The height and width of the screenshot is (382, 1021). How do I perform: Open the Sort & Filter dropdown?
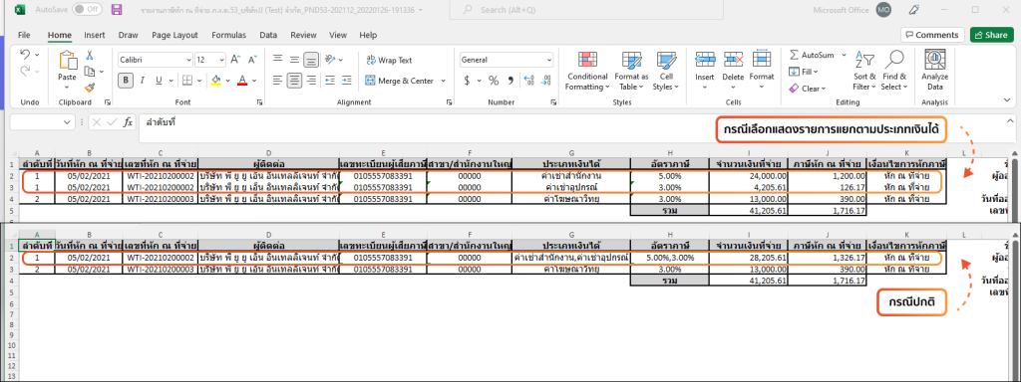(864, 71)
